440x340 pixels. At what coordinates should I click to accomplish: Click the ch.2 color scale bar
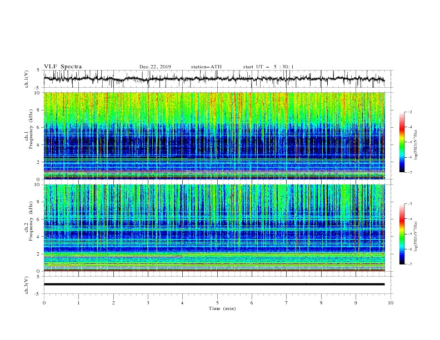(402, 234)
